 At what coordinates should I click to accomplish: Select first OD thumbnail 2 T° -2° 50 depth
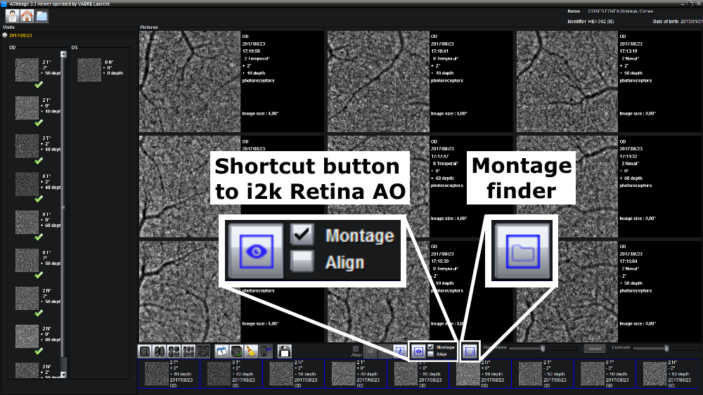point(27,70)
